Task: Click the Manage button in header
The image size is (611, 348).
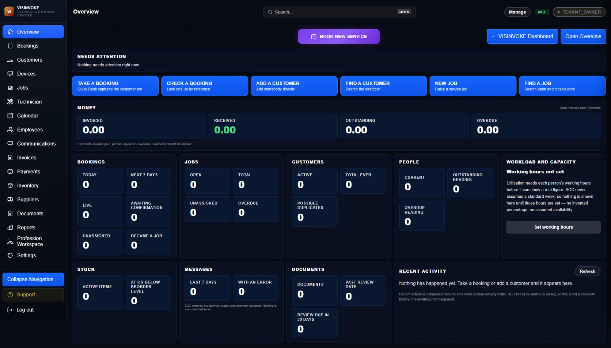Action: (517, 12)
